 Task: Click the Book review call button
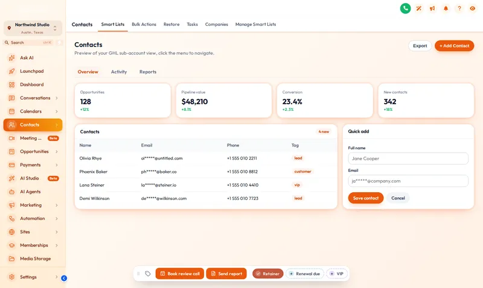179,274
